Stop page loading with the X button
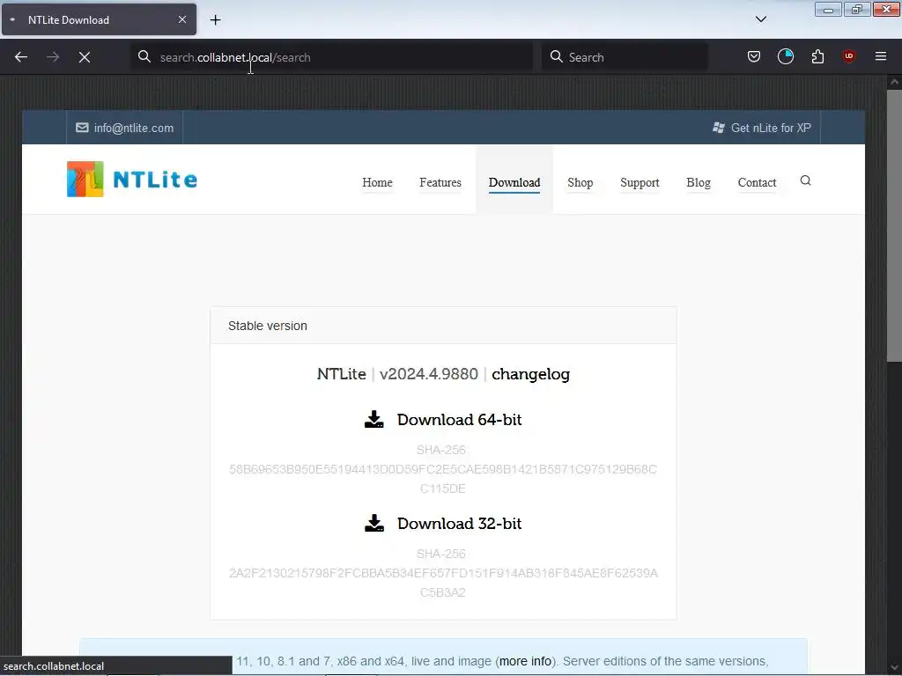Image resolution: width=902 pixels, height=676 pixels. coord(85,57)
